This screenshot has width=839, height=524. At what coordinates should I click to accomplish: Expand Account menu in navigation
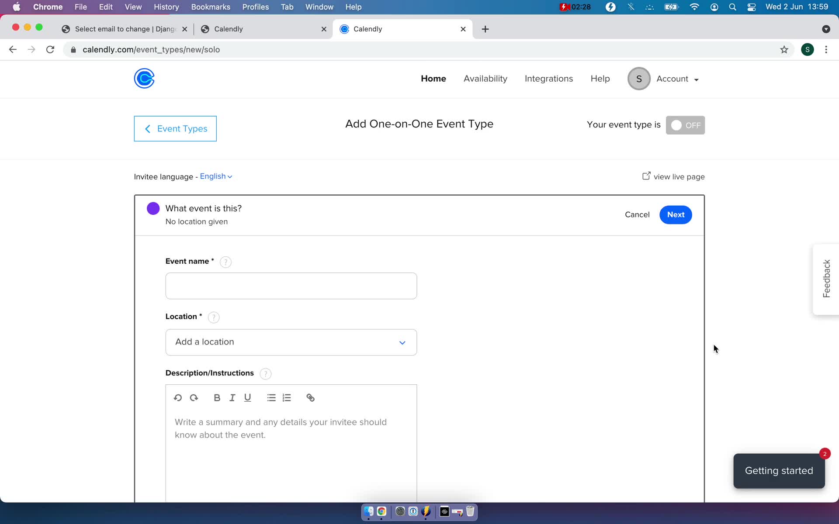click(x=676, y=79)
